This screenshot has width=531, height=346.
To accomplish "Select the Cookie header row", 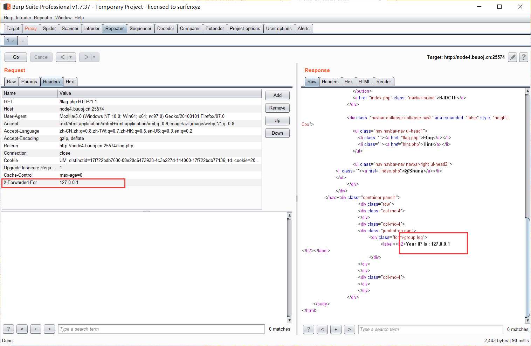I will point(132,160).
